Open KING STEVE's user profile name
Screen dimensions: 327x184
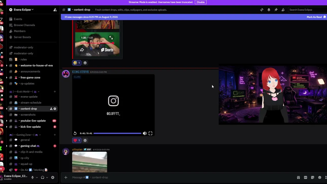[80, 72]
